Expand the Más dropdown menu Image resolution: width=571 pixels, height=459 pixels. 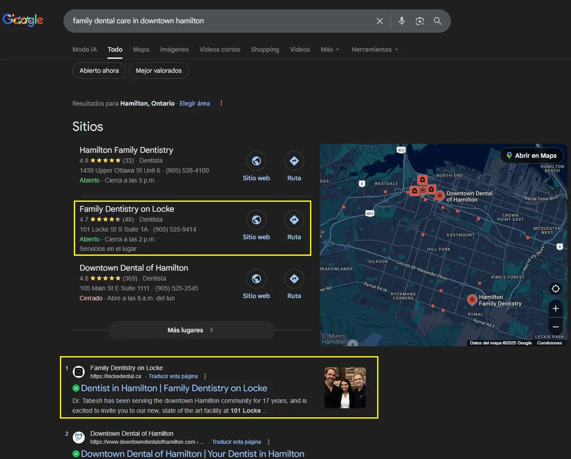click(330, 49)
